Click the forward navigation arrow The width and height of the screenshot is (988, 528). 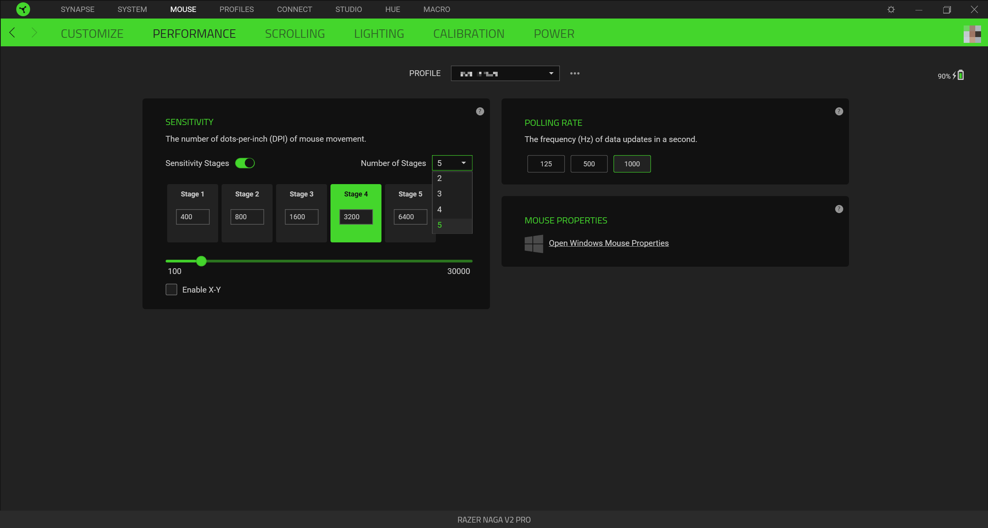(34, 33)
